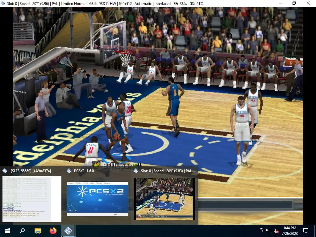The width and height of the screenshot is (316, 237).
Task: Open the notification center icon
Action: coord(306,231)
